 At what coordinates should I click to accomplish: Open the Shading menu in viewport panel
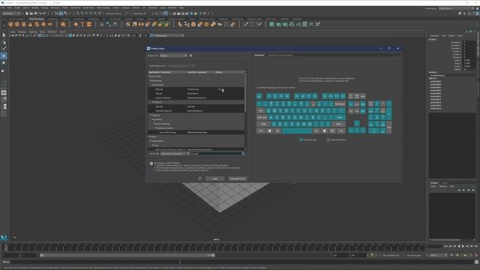[22, 31]
